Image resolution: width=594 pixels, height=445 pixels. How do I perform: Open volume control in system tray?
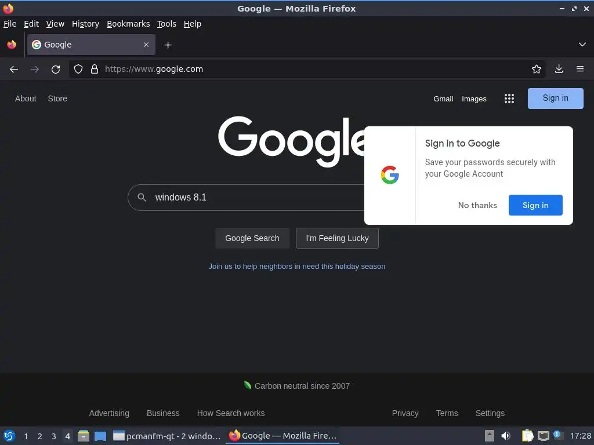click(505, 436)
